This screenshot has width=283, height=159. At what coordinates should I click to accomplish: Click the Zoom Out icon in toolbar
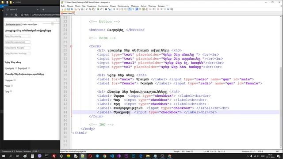pyautogui.click(x=118, y=9)
